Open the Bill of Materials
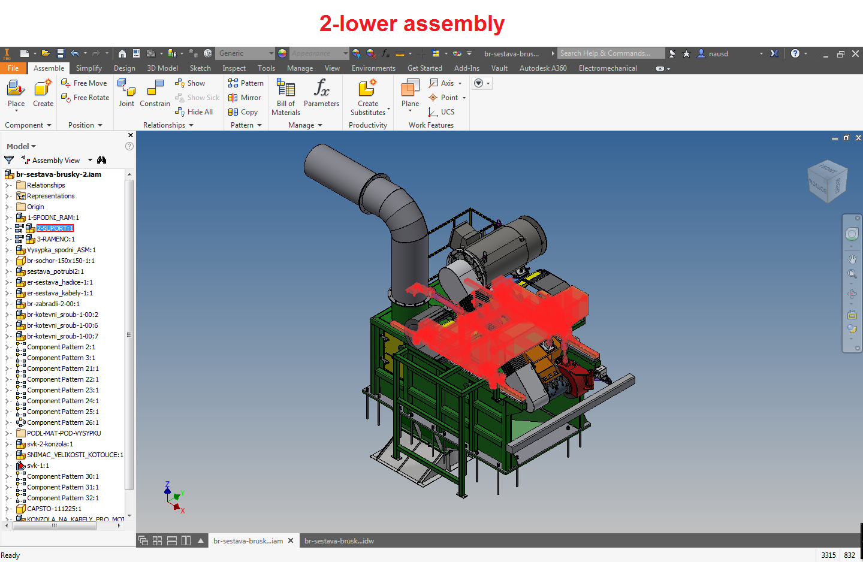863x562 pixels. (285, 96)
